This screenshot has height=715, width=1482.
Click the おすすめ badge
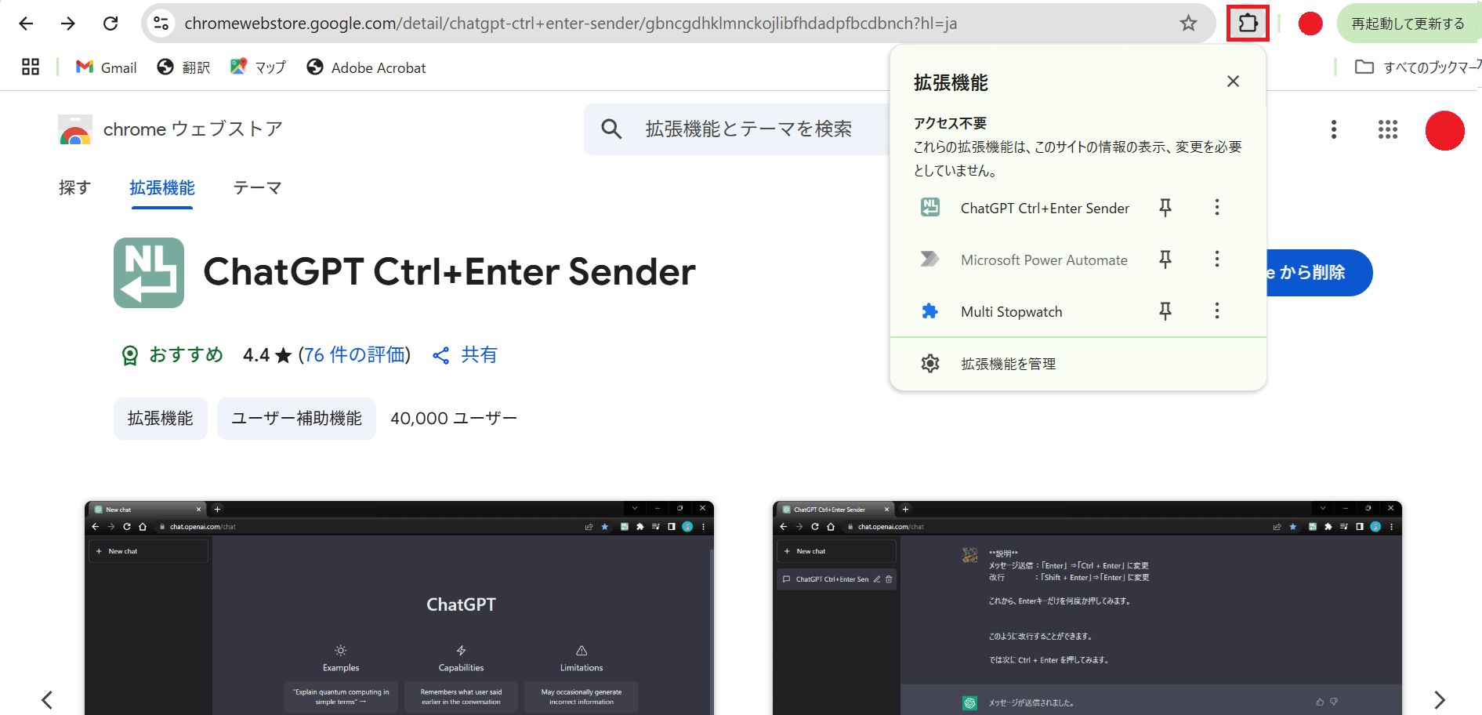point(172,355)
